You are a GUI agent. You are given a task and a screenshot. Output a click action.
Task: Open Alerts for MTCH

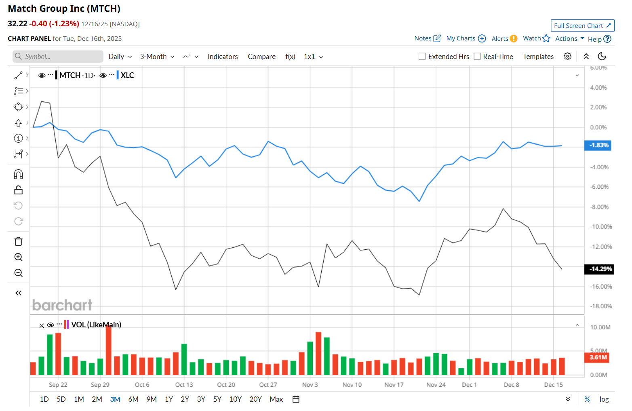coord(504,38)
